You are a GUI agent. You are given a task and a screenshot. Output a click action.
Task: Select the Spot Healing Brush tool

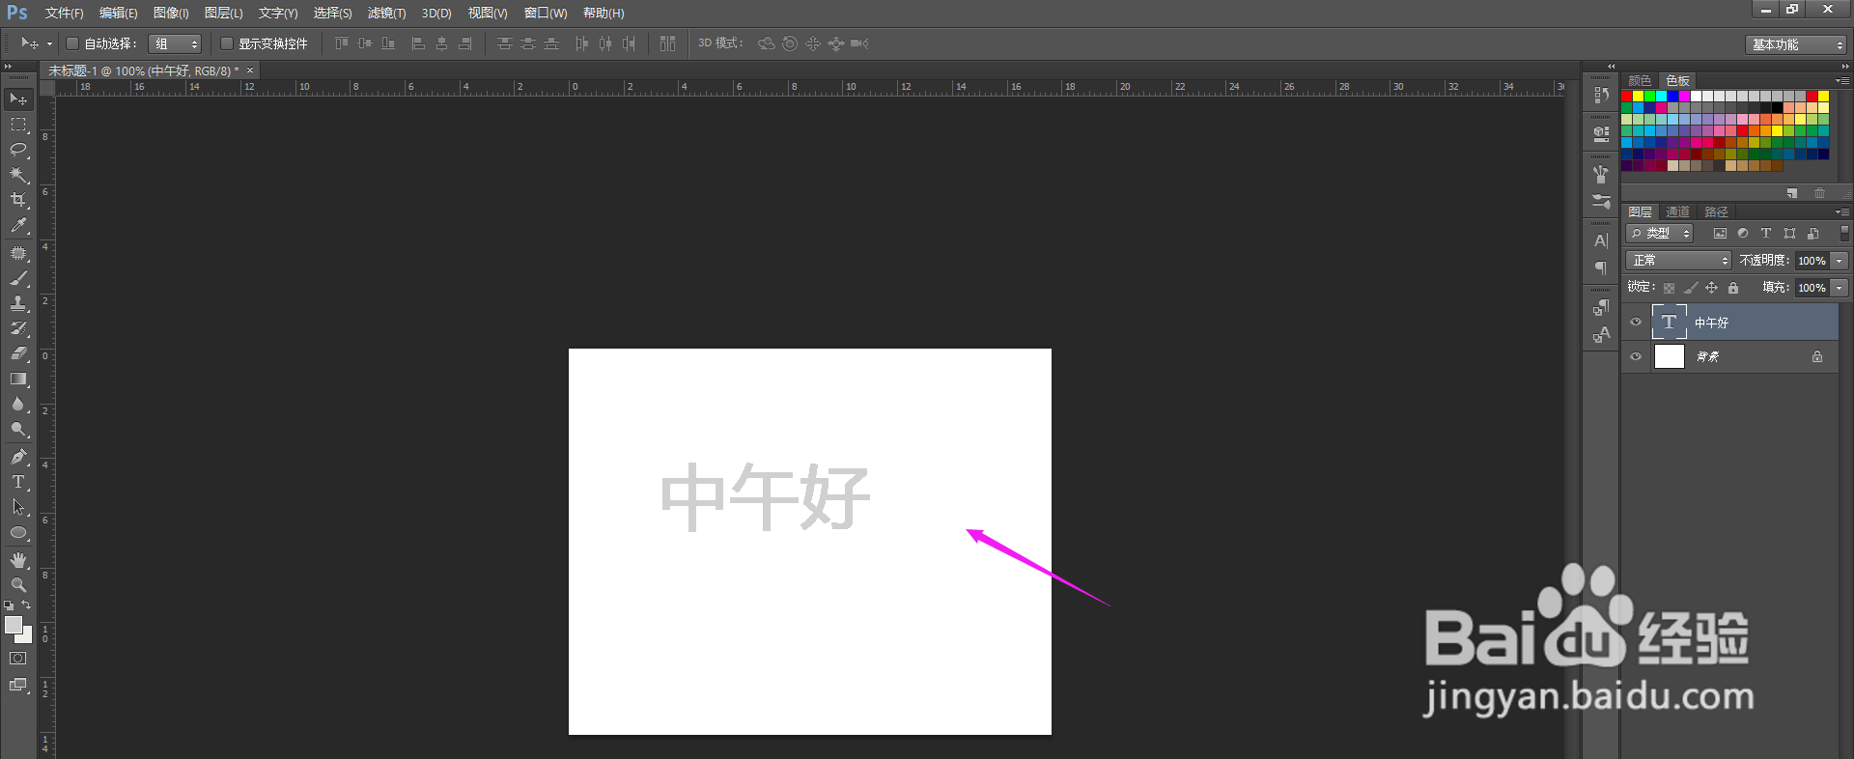(x=18, y=253)
